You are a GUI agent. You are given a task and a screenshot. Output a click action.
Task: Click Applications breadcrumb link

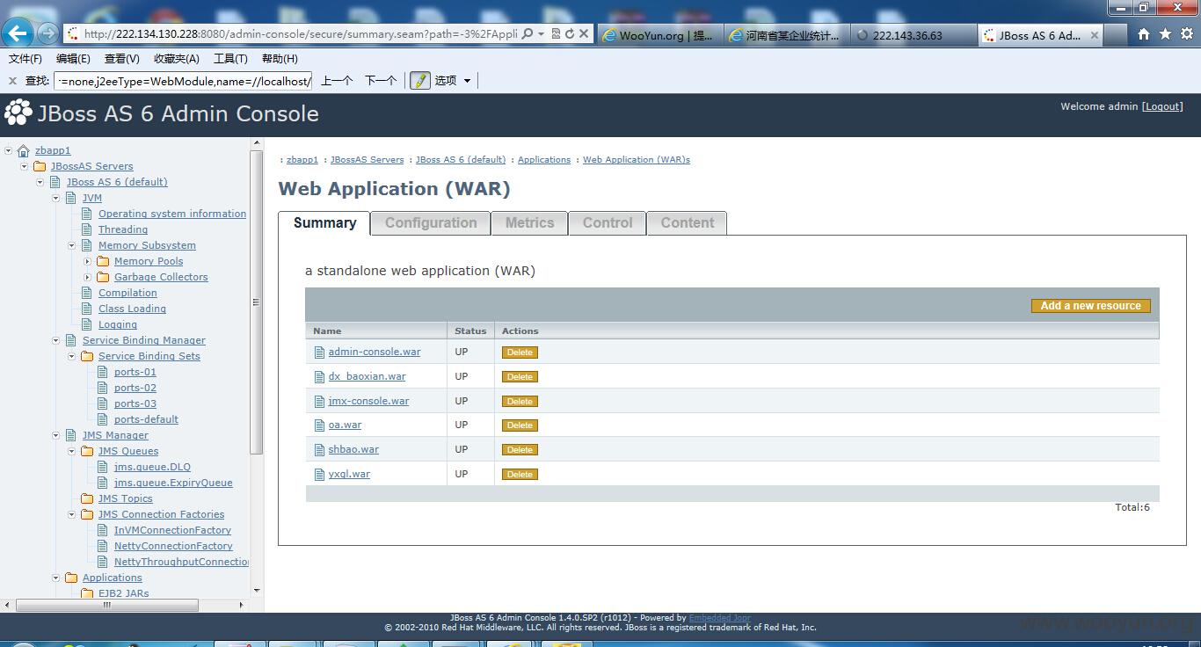[x=544, y=160]
